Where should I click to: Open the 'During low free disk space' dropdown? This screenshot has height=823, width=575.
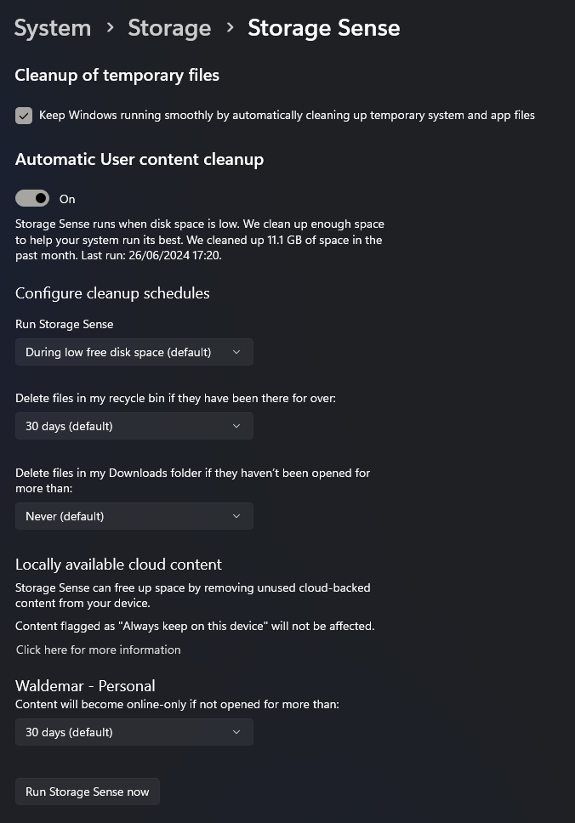(x=134, y=351)
